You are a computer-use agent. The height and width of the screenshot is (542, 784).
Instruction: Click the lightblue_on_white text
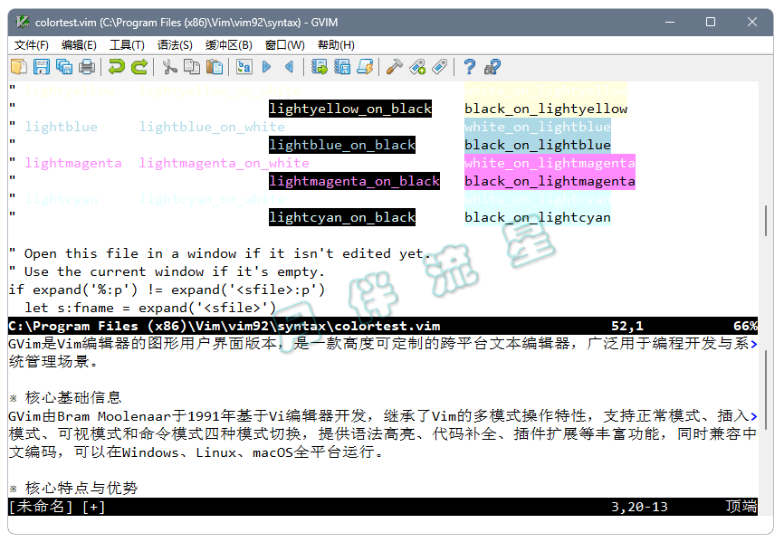(212, 127)
